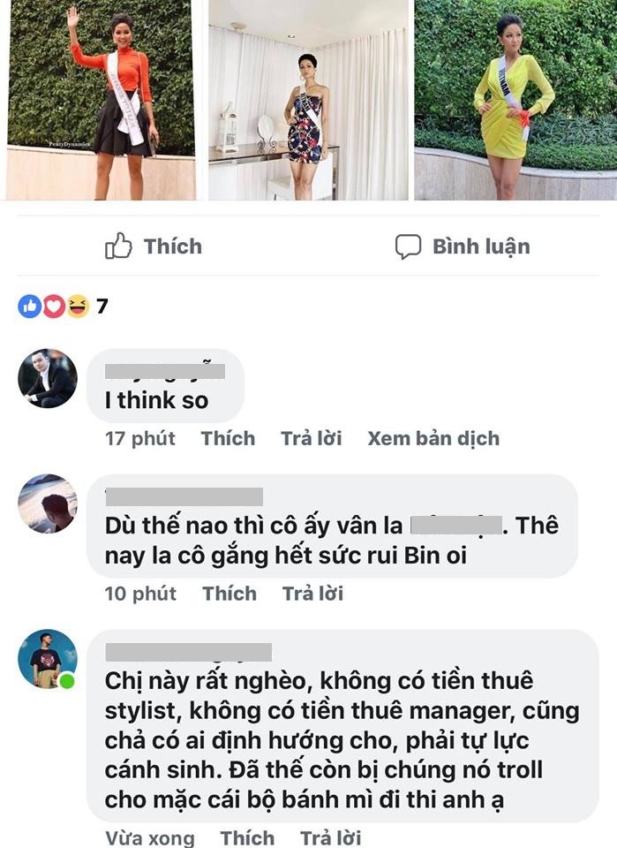The height and width of the screenshot is (848, 617).
Task: Reply to the comment posted 10 phút ago
Action: 312,594
